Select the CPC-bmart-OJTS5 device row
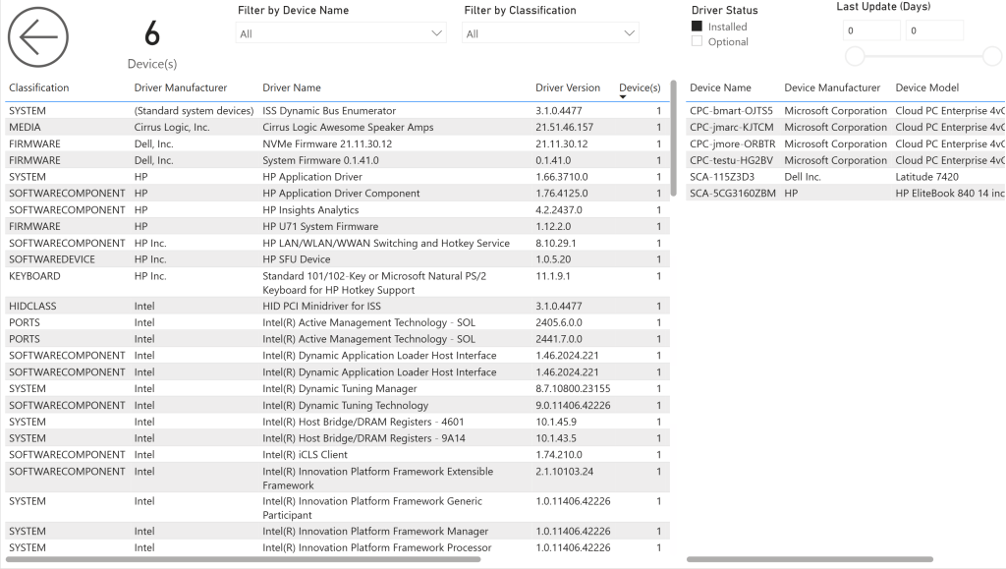This screenshot has height=569, width=1006. click(x=846, y=110)
